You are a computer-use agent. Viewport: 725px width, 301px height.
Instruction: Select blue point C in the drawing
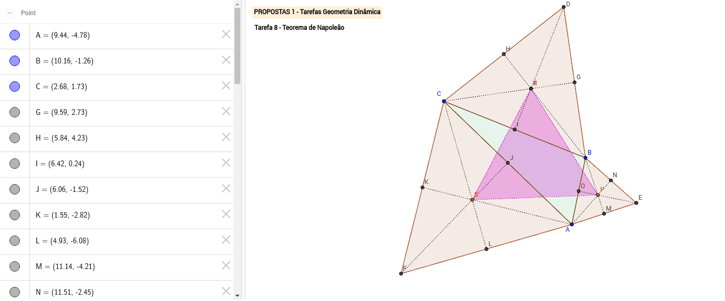pos(444,101)
